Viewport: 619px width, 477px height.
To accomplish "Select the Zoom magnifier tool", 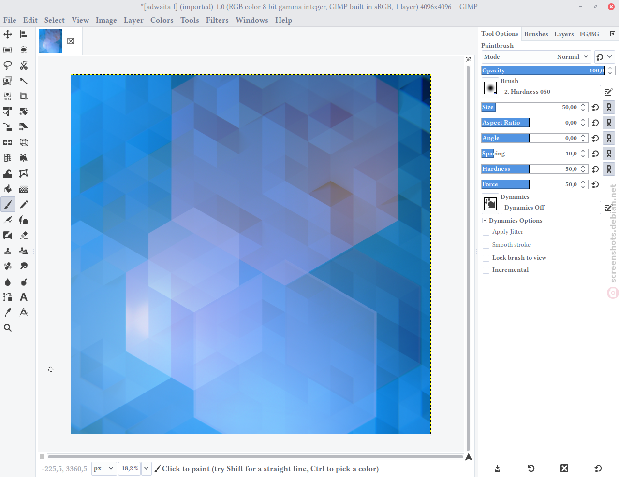I will [x=8, y=328].
